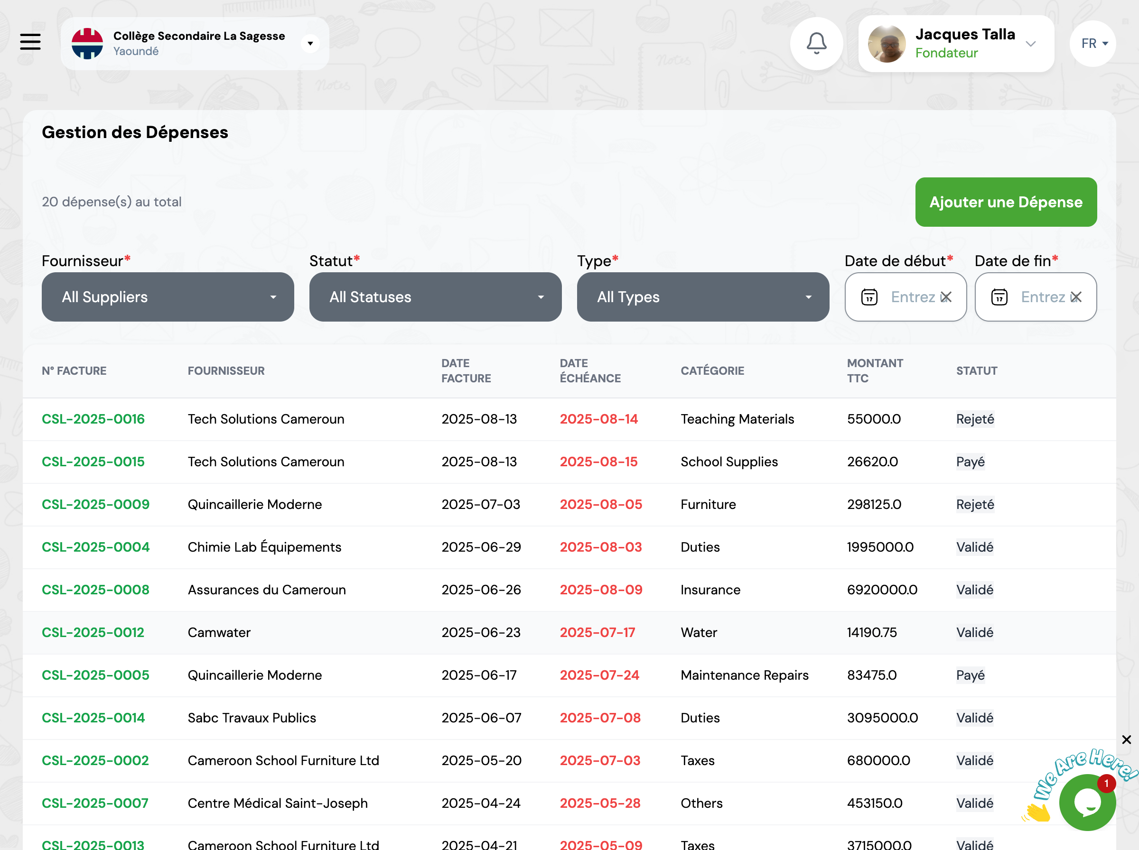Expand Jacques Talla user menu chevron
This screenshot has width=1139, height=850.
coord(1030,44)
